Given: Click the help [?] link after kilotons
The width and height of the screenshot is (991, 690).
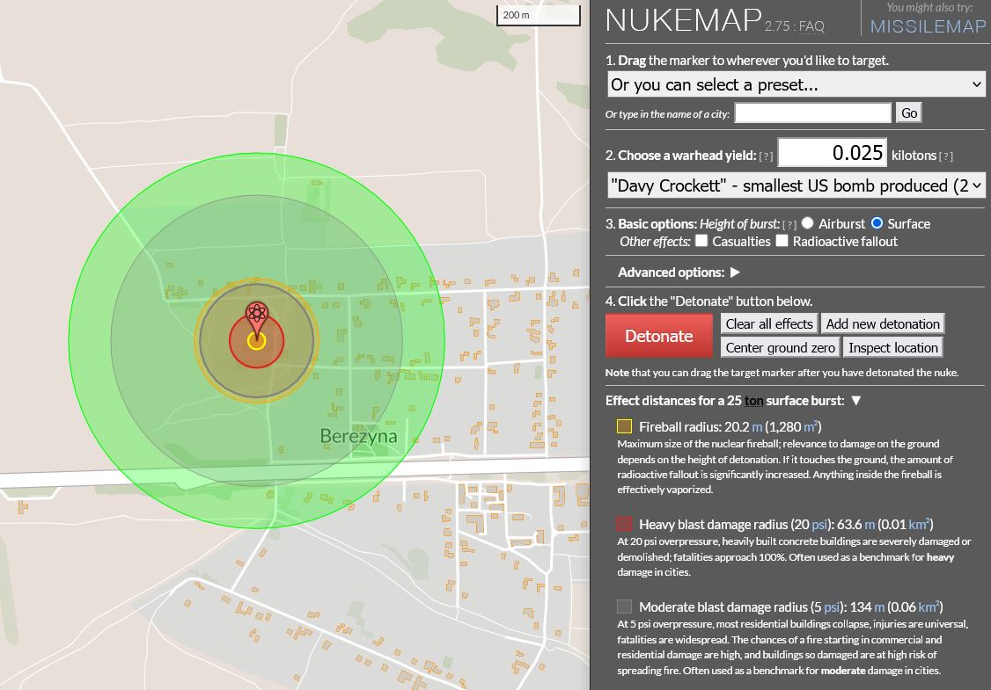Looking at the screenshot, I should 945,156.
